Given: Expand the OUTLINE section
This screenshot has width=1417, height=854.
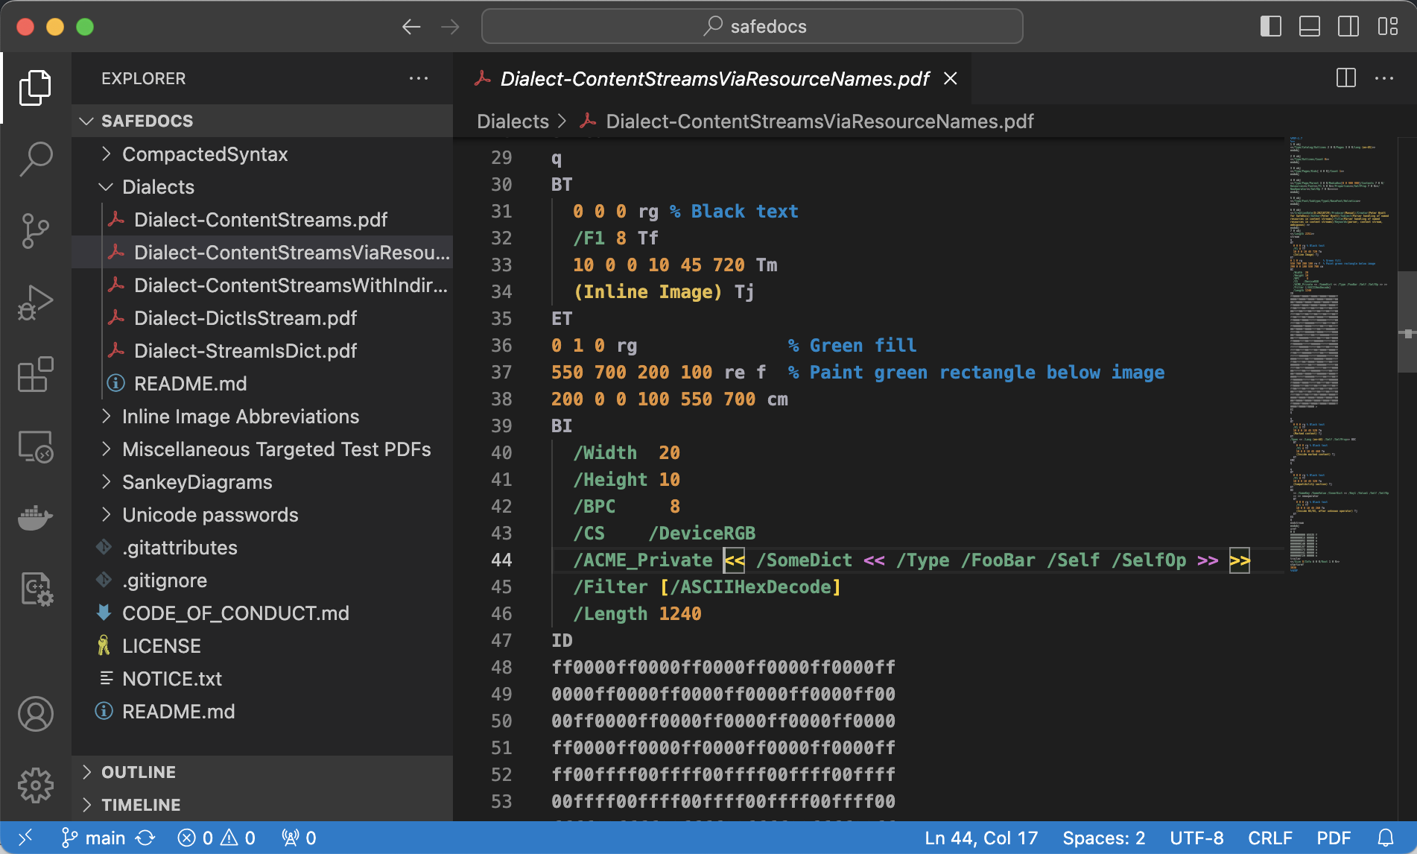Looking at the screenshot, I should tap(262, 772).
